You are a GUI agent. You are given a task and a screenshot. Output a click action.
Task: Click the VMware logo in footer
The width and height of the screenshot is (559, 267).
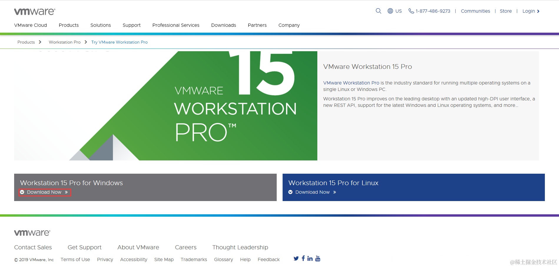(32, 233)
